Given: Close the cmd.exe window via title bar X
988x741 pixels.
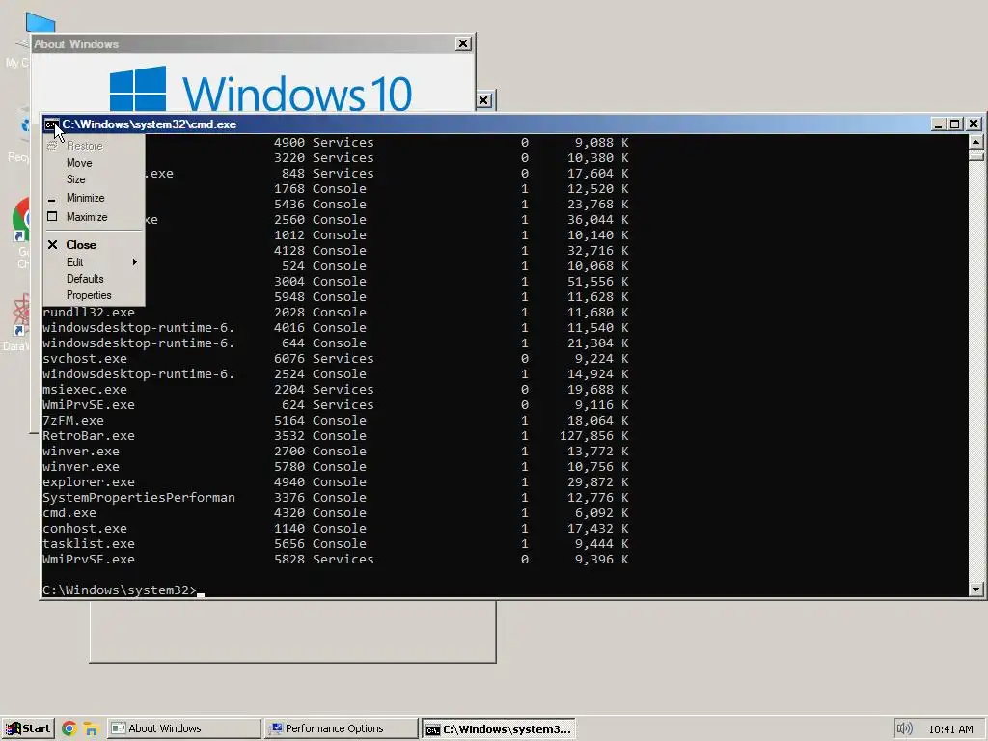Looking at the screenshot, I should tap(974, 124).
